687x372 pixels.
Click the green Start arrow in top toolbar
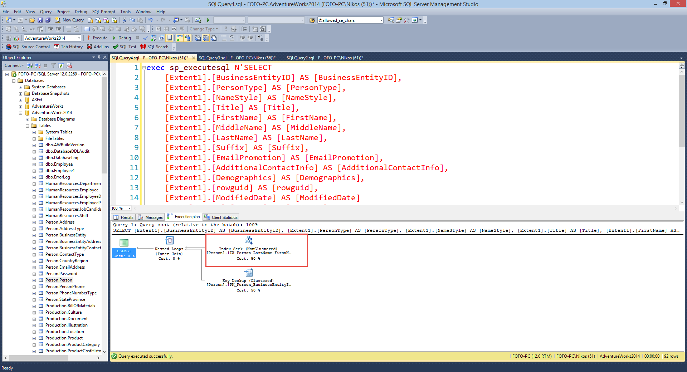(x=208, y=20)
